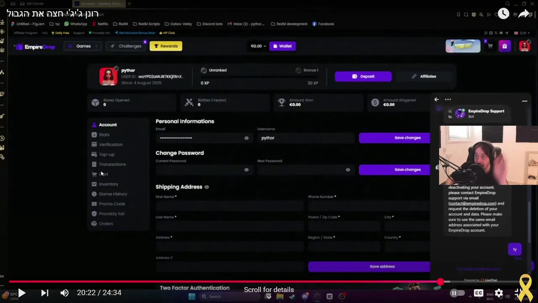The width and height of the screenshot is (538, 303).
Task: Reveal the New Password field
Action: coord(348,170)
